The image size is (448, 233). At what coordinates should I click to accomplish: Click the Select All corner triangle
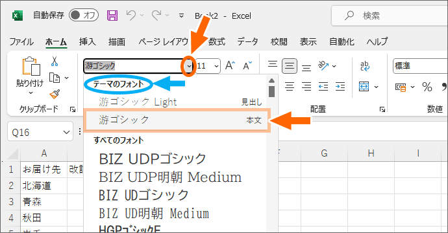[x=13, y=153]
